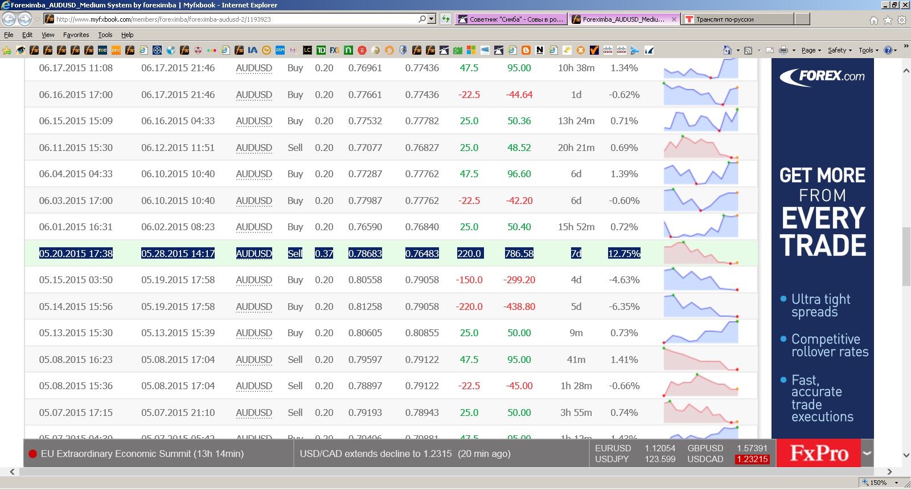Click the vertical scrollbar thumb
This screenshot has width=911, height=490.
point(906,256)
